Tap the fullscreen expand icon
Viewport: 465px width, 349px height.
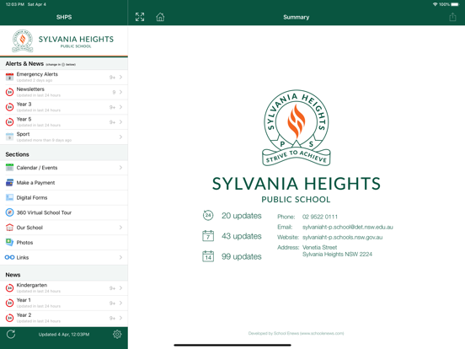140,17
